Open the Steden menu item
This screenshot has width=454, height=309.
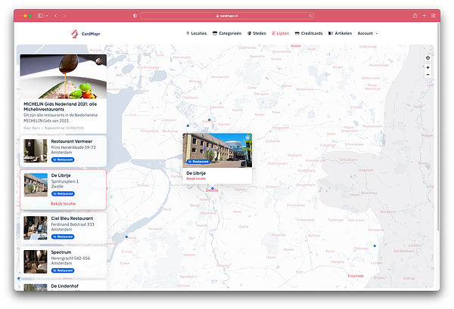[x=257, y=33]
